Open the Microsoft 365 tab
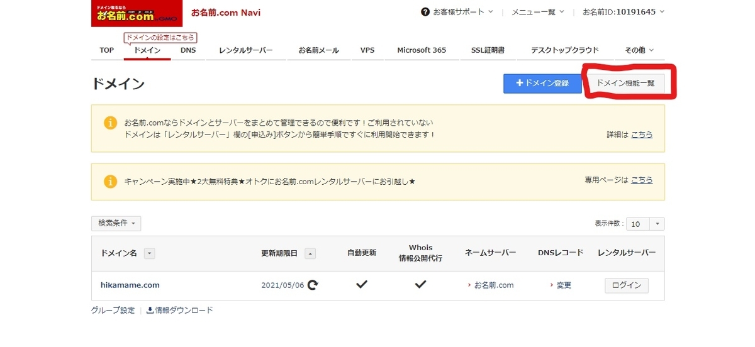This screenshot has width=755, height=347. [422, 50]
